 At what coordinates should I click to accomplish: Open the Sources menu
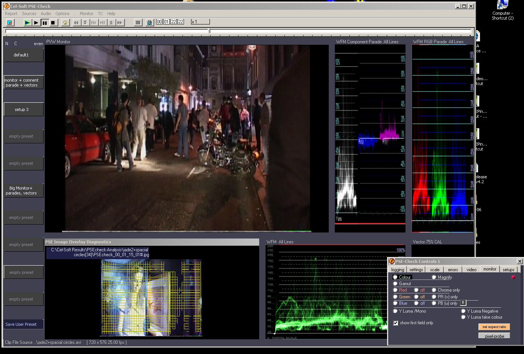pos(29,14)
